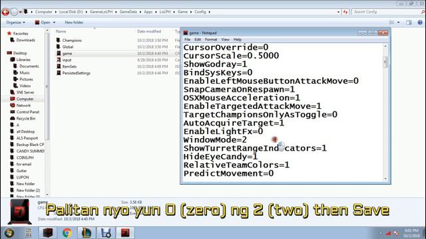Select the Champions folder
Viewport: 426px width, 239px height.
click(72, 40)
